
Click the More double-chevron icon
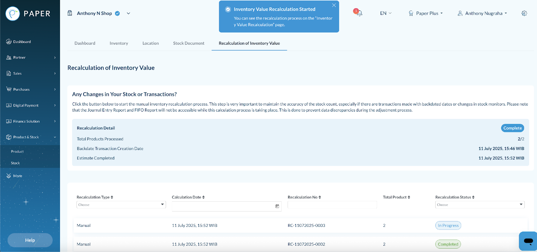coord(9,176)
